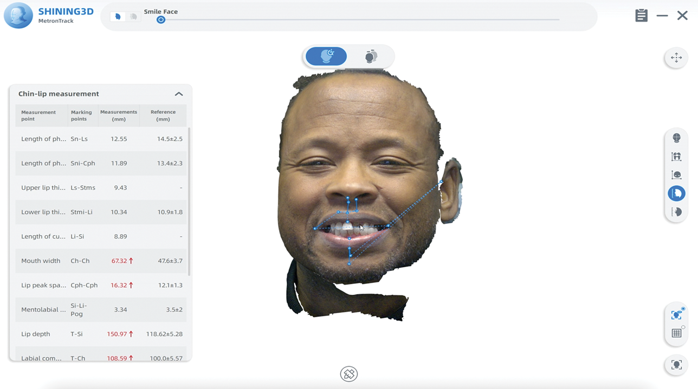Select the Lip depth measurement row
698x389 pixels.
101,334
